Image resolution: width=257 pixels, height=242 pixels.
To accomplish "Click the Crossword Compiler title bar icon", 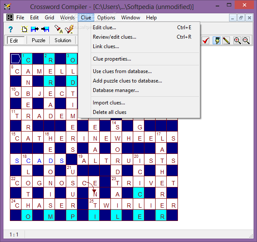I will coord(7,6).
